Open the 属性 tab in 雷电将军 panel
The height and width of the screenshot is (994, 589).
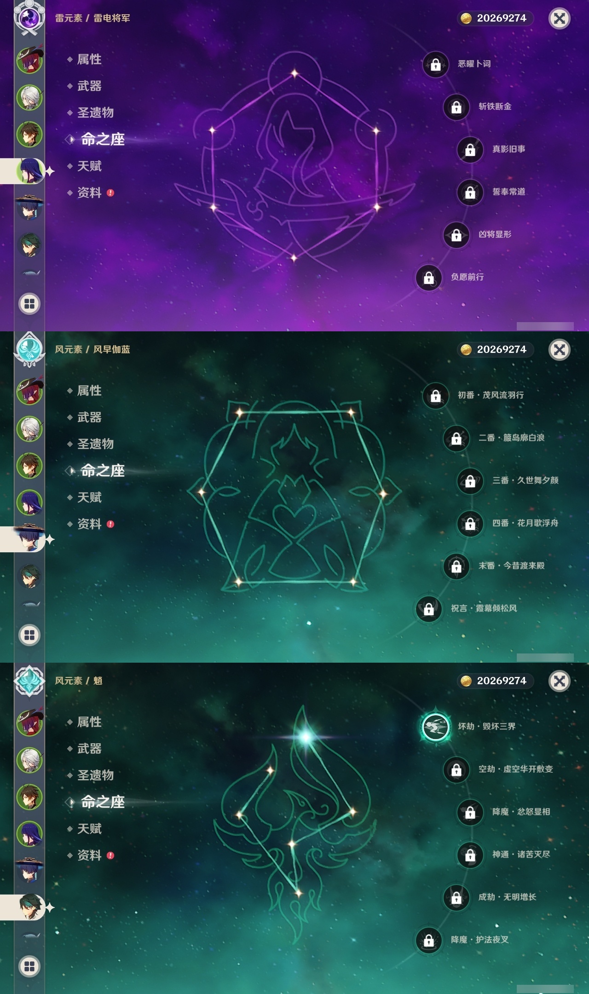pyautogui.click(x=89, y=59)
